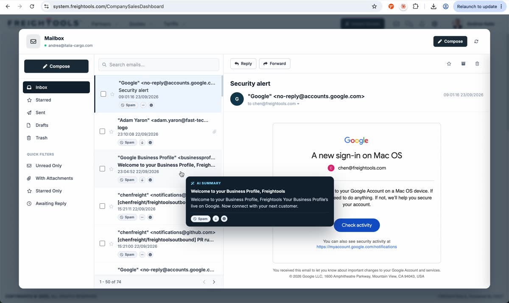
Task: Open the Google Business Profile email
Action: point(158,169)
